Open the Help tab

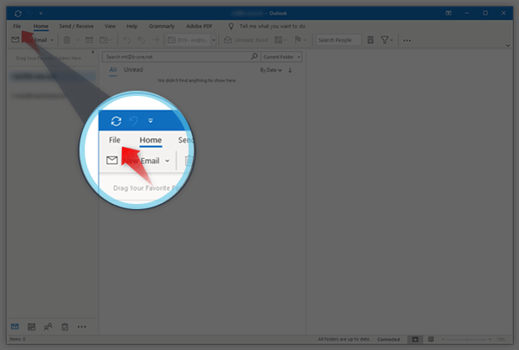click(131, 26)
